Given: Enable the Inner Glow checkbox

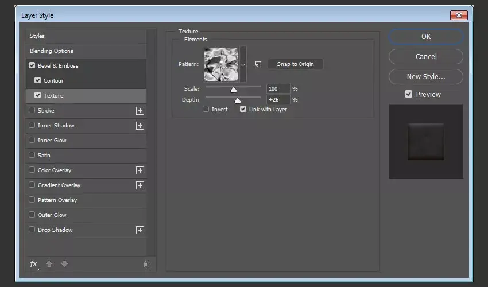Looking at the screenshot, I should click(x=32, y=140).
